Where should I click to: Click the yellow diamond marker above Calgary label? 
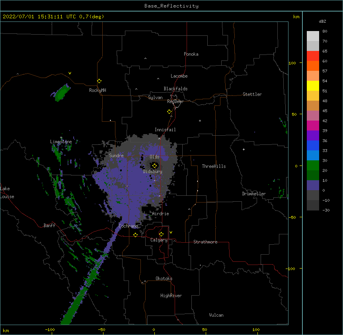point(161,234)
